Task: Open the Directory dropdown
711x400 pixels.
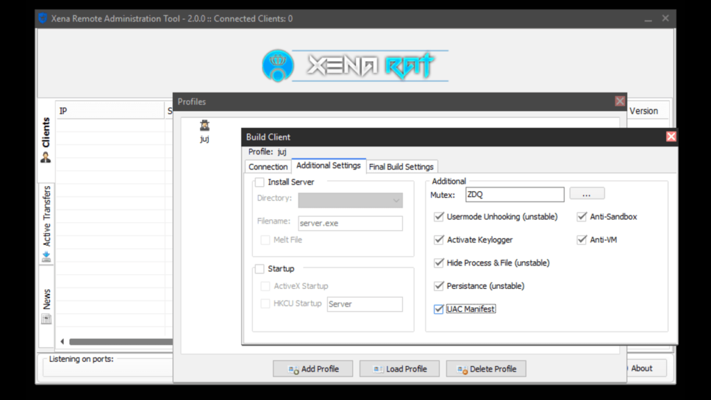Action: point(350,200)
